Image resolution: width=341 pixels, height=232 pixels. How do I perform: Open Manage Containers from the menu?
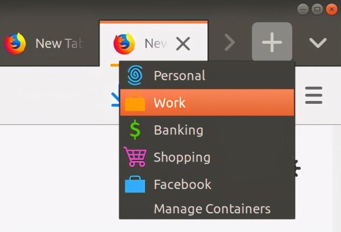(212, 209)
